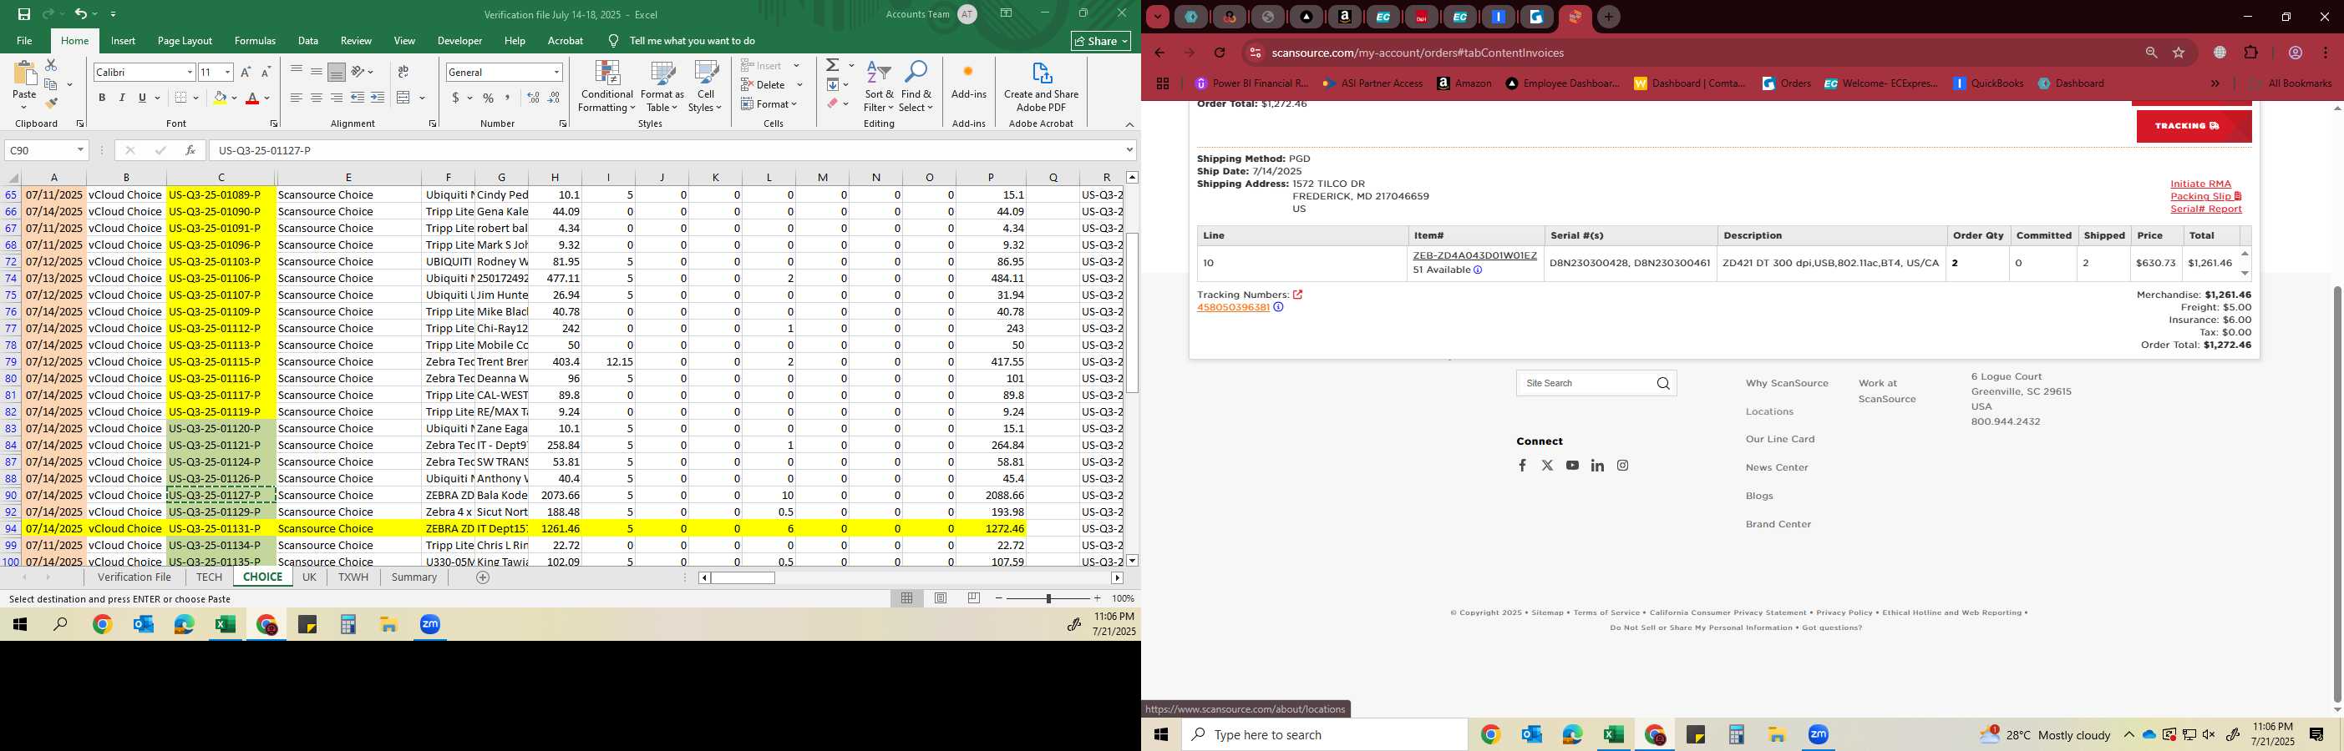Click the red TRACKING button

tap(2194, 125)
